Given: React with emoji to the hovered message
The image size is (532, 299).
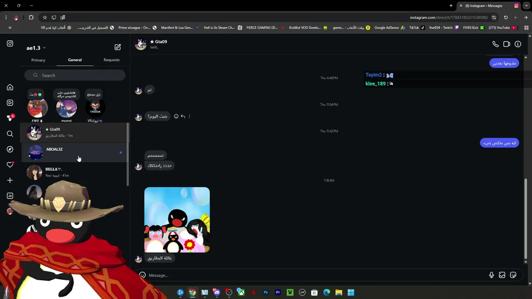Looking at the screenshot, I should [x=176, y=116].
